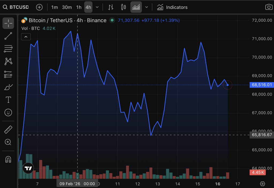Open the emoji icons tool
274x188 pixels.
point(8,113)
